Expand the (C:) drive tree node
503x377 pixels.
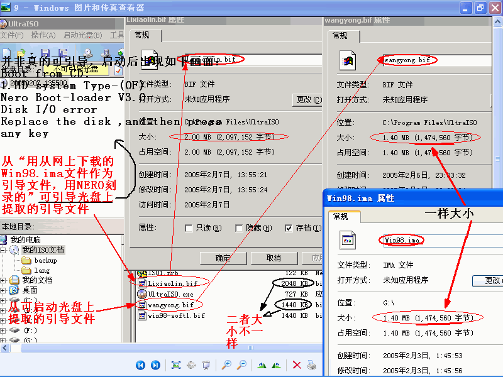coord(3,300)
